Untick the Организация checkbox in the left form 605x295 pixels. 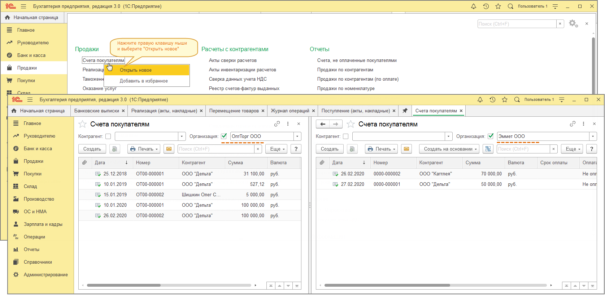(x=224, y=136)
